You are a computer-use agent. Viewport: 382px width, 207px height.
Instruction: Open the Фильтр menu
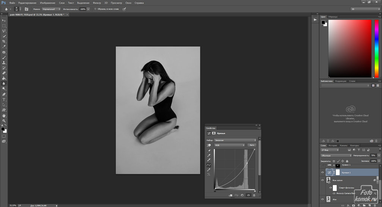tap(97, 3)
